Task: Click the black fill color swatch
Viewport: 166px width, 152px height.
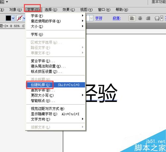Action: pos(8,18)
